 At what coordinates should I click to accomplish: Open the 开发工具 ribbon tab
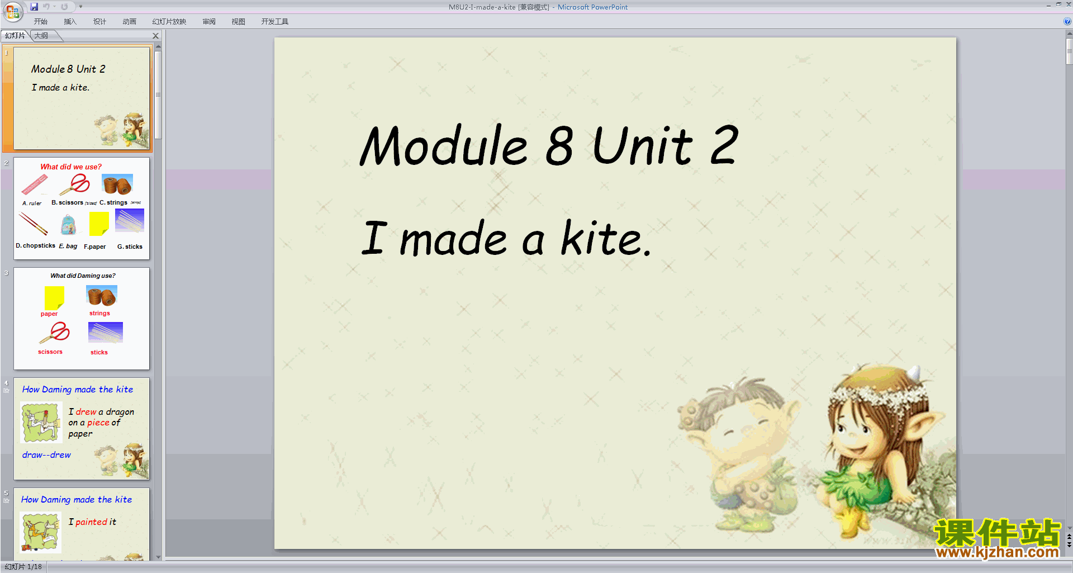click(275, 22)
